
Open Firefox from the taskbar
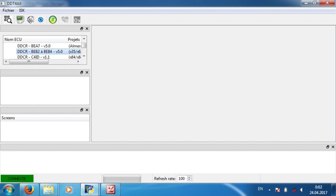[x=29, y=190]
